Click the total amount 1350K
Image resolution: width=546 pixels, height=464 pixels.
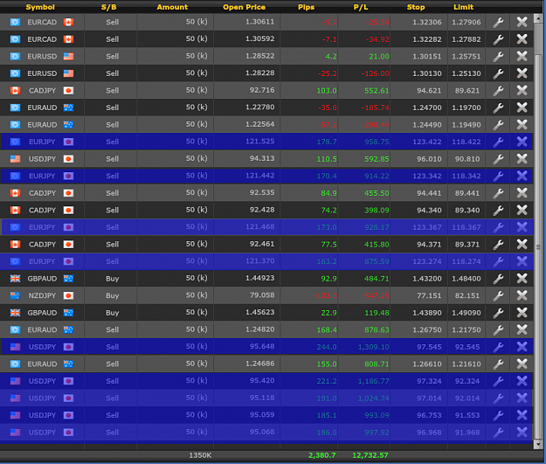[x=200, y=455]
